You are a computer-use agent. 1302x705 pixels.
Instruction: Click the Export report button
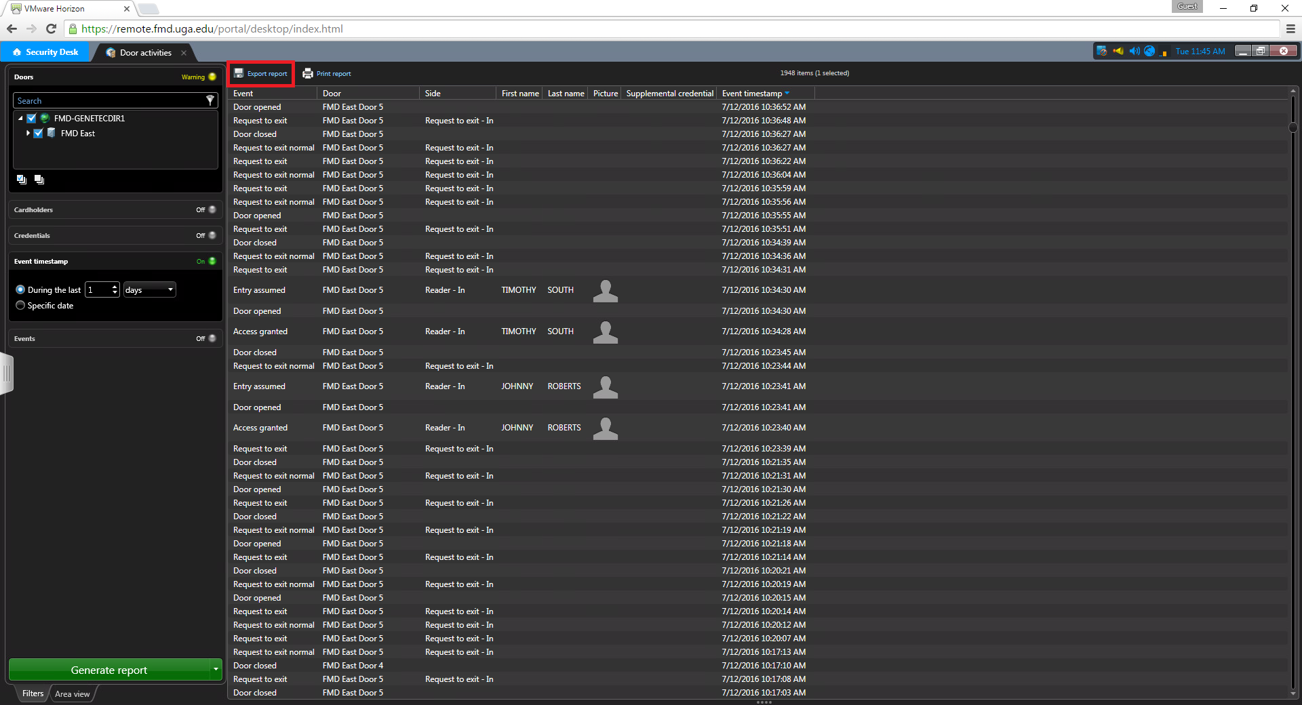pos(261,74)
